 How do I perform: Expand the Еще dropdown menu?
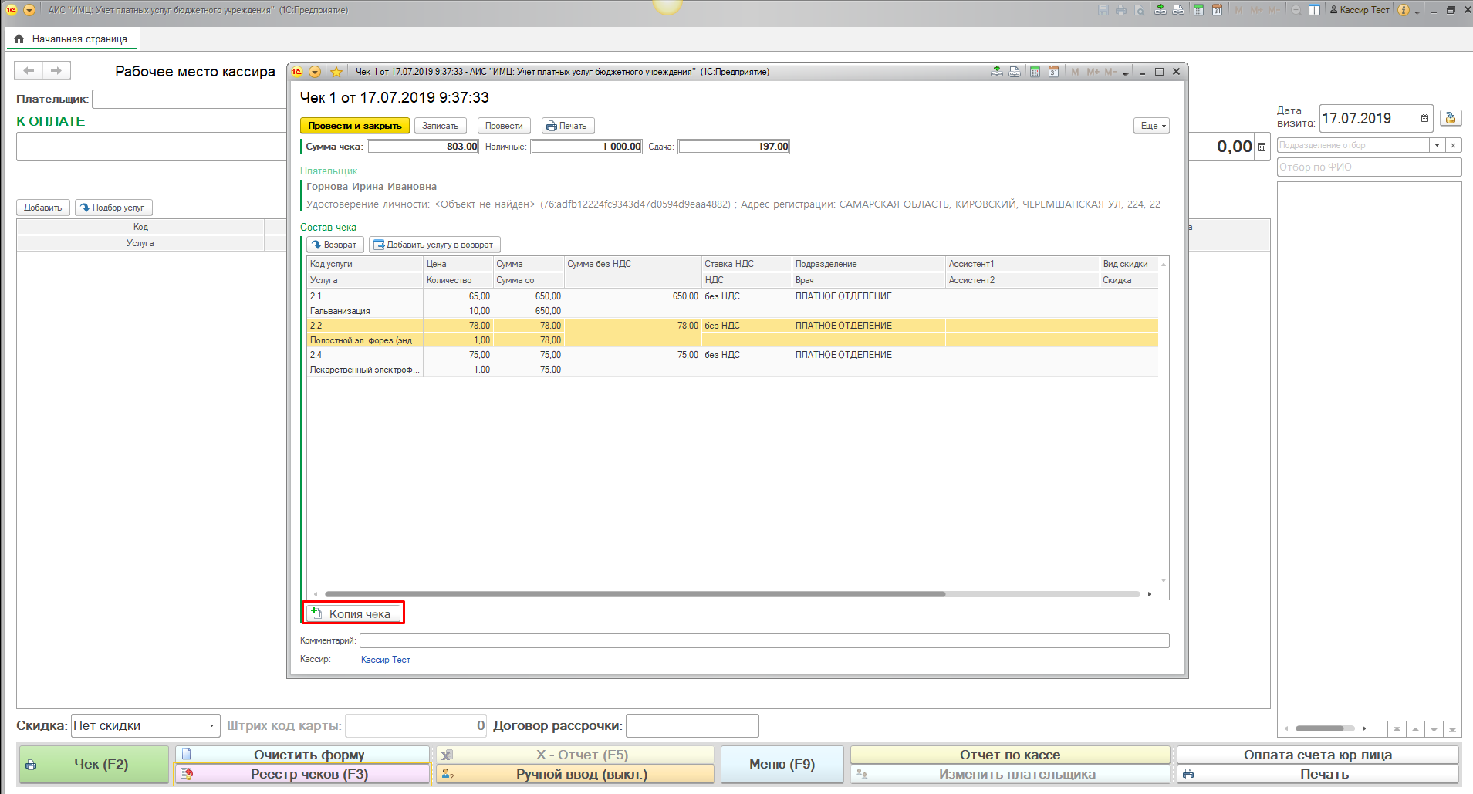[x=1151, y=126]
